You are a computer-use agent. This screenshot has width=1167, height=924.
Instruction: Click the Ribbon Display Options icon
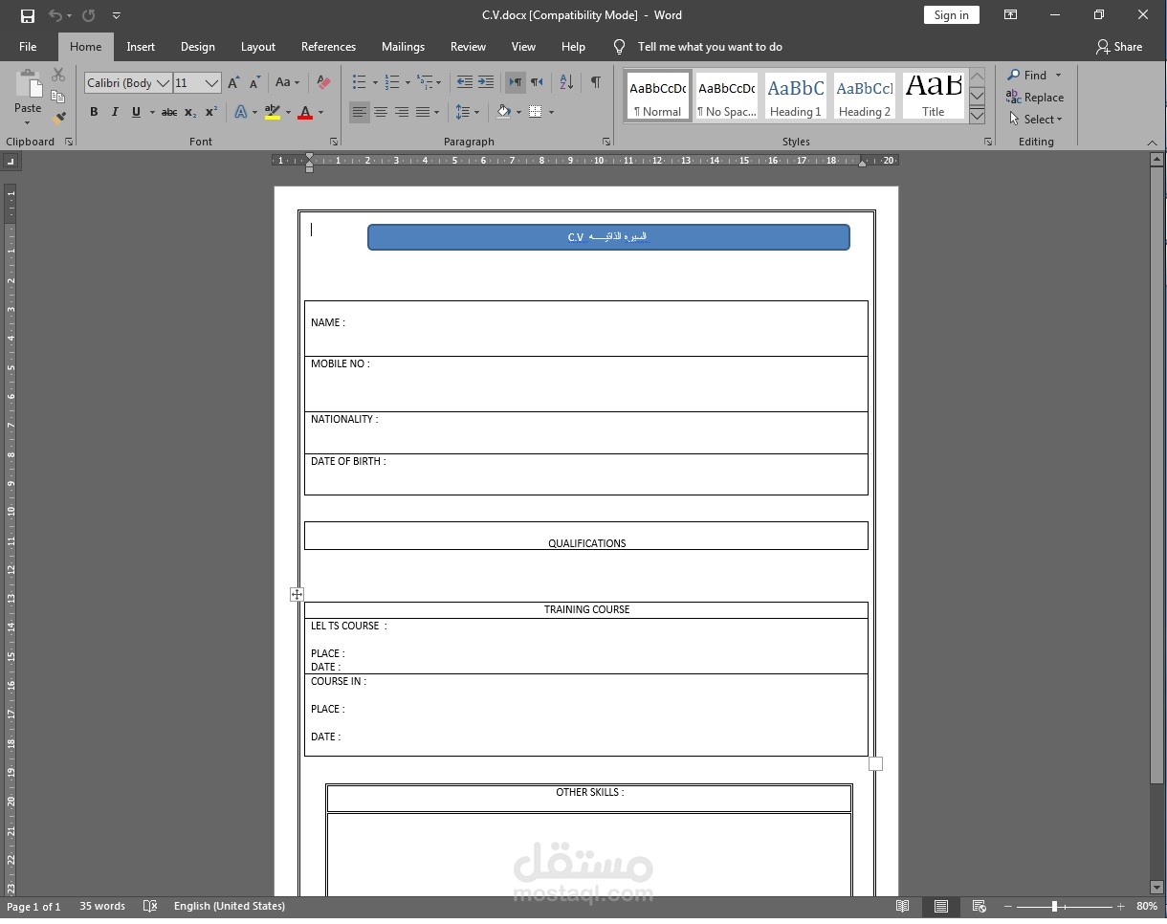click(1010, 15)
